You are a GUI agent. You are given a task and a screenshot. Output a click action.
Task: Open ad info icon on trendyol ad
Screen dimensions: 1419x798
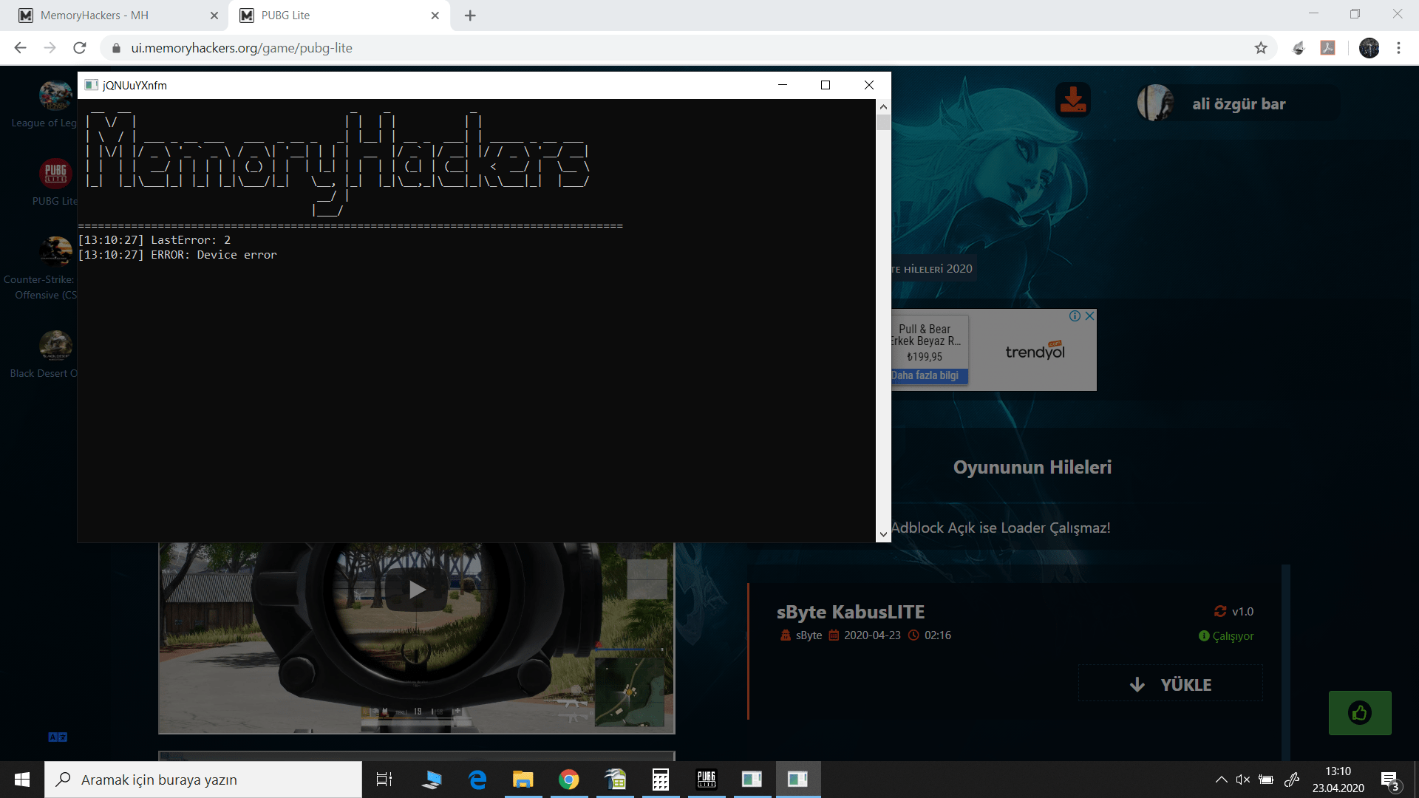1075,316
